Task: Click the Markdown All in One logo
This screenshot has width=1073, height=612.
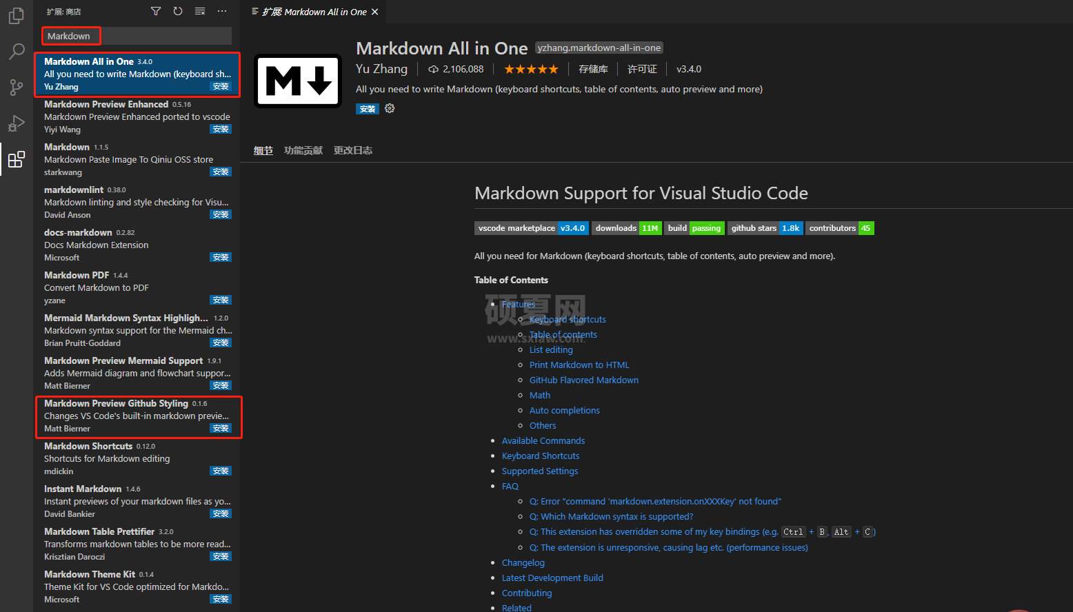Action: (x=298, y=81)
